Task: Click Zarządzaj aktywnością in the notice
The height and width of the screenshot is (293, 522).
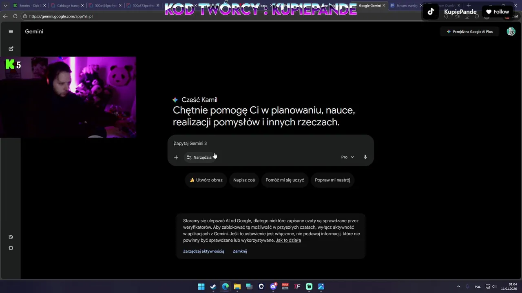Action: pyautogui.click(x=203, y=251)
